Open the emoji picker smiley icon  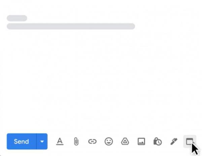109,142
